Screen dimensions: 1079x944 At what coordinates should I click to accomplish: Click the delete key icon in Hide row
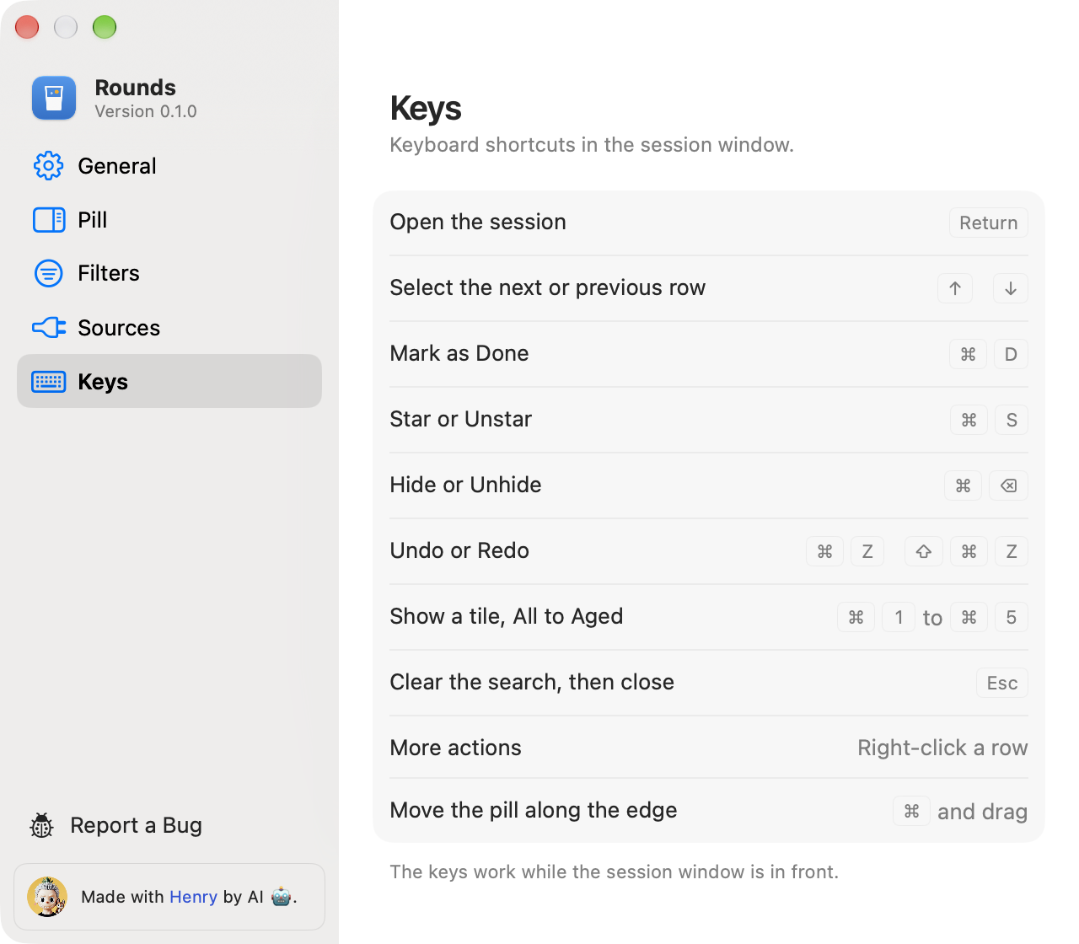pos(1008,485)
